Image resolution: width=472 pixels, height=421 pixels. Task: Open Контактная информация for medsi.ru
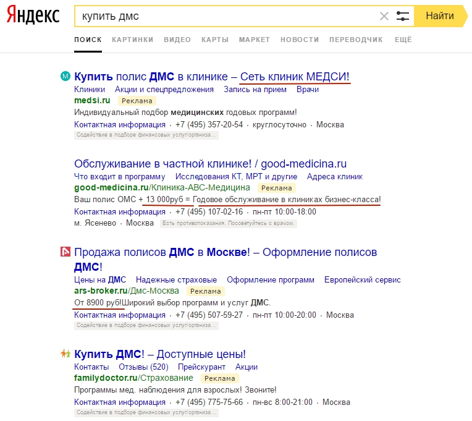[x=120, y=125]
